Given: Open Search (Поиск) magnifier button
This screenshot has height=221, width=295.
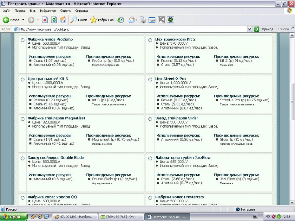Looking at the screenshot, I should point(78,20).
